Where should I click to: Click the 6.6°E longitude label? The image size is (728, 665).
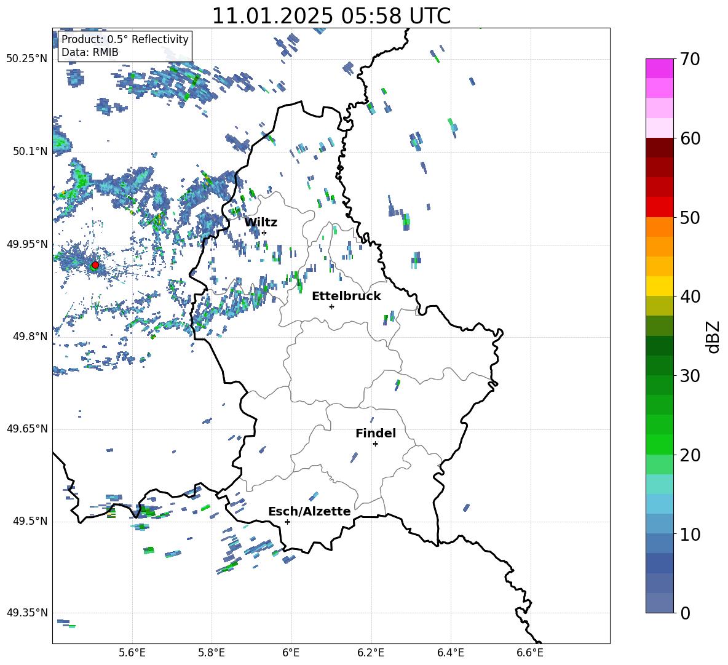[x=530, y=653]
